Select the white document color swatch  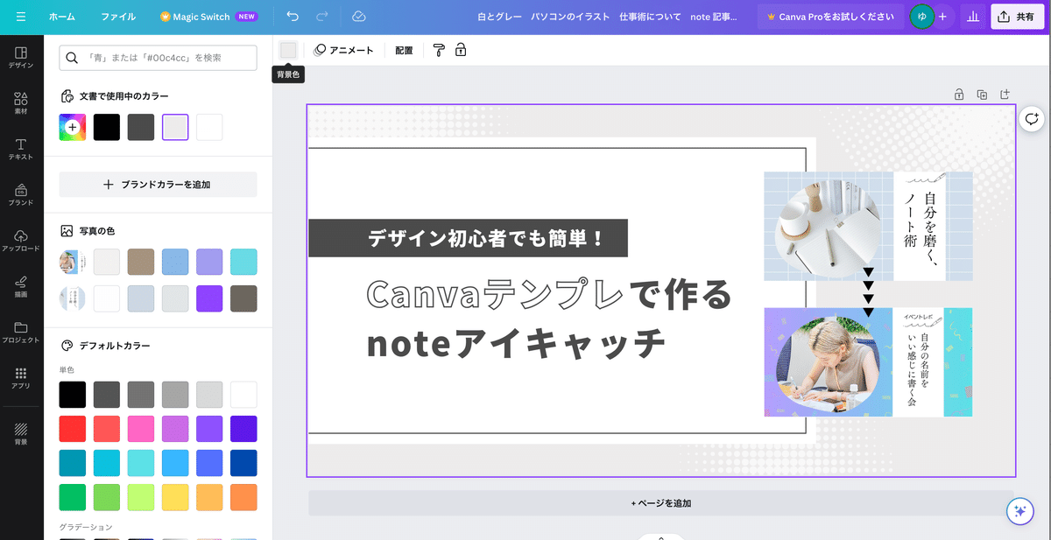point(209,127)
